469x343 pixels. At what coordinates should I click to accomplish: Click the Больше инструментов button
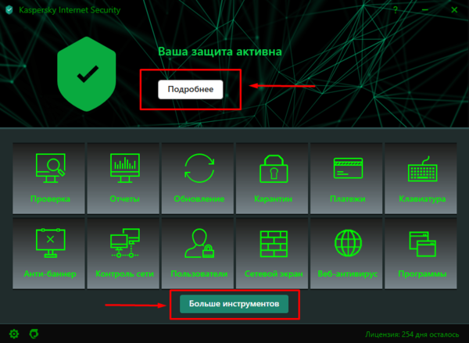(234, 304)
